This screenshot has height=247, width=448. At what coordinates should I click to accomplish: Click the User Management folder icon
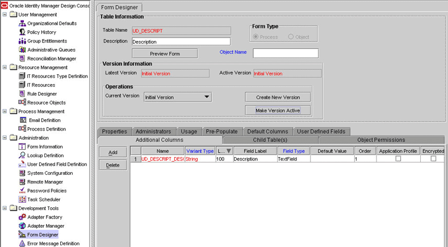coord(14,14)
